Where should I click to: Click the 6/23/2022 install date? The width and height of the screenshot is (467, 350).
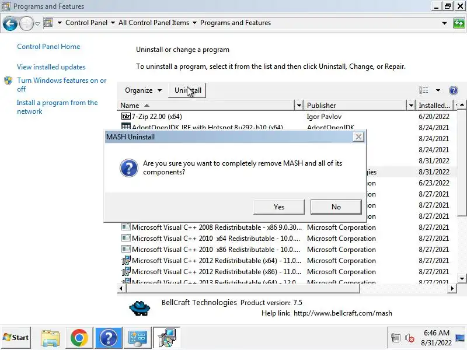click(434, 183)
